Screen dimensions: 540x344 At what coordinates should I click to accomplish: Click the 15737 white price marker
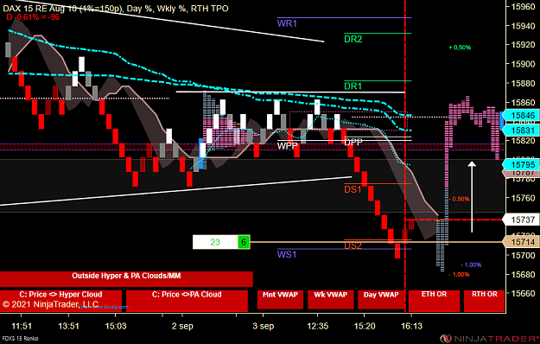[520, 220]
